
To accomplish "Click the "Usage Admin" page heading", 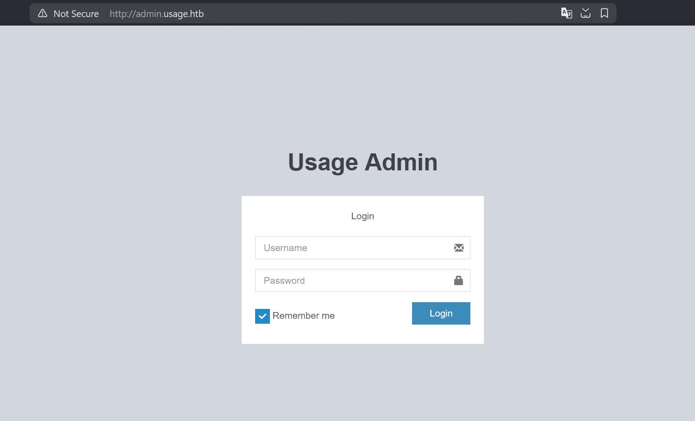I will [x=362, y=162].
